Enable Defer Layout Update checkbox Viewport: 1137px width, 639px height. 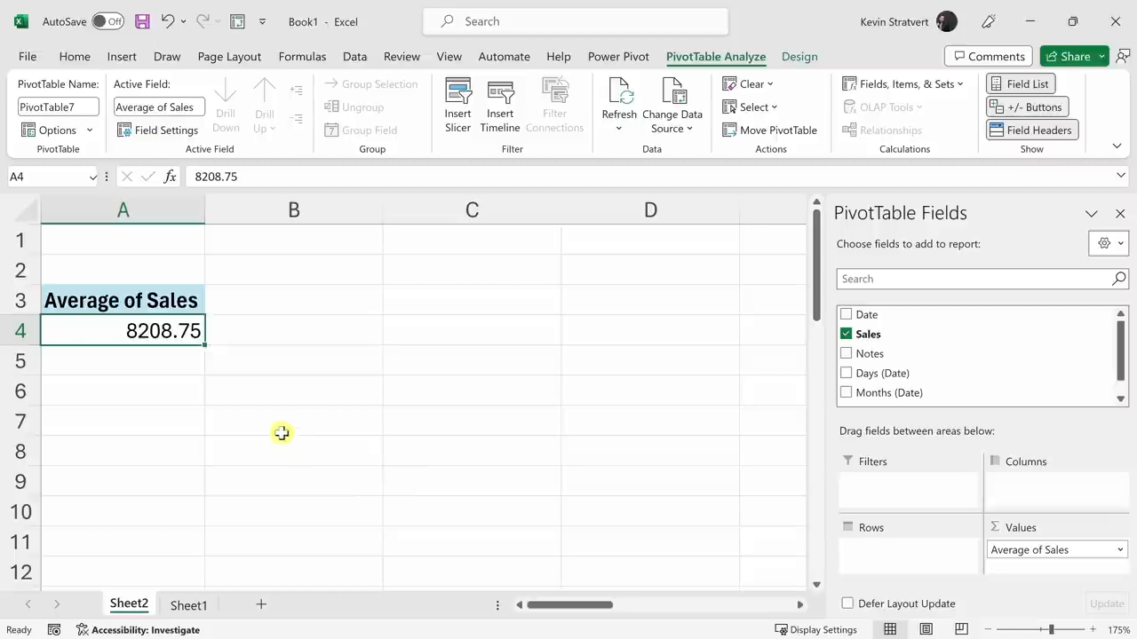[847, 603]
